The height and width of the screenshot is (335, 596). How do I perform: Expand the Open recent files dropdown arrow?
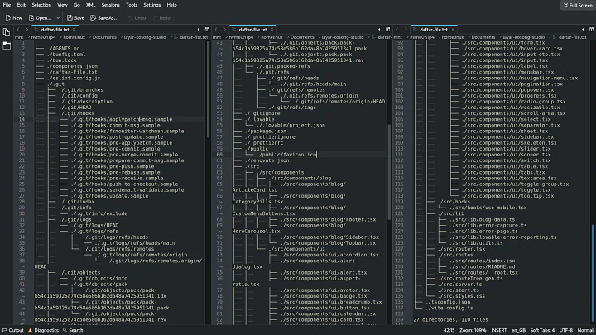point(58,18)
